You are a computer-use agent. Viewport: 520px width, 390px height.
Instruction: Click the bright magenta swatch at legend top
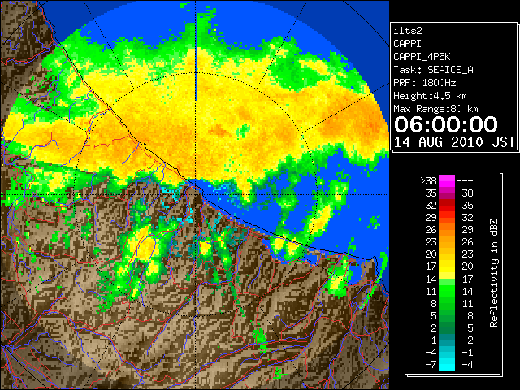click(447, 181)
